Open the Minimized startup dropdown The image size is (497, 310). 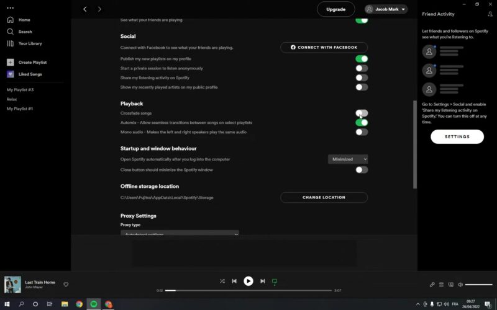[x=348, y=159]
